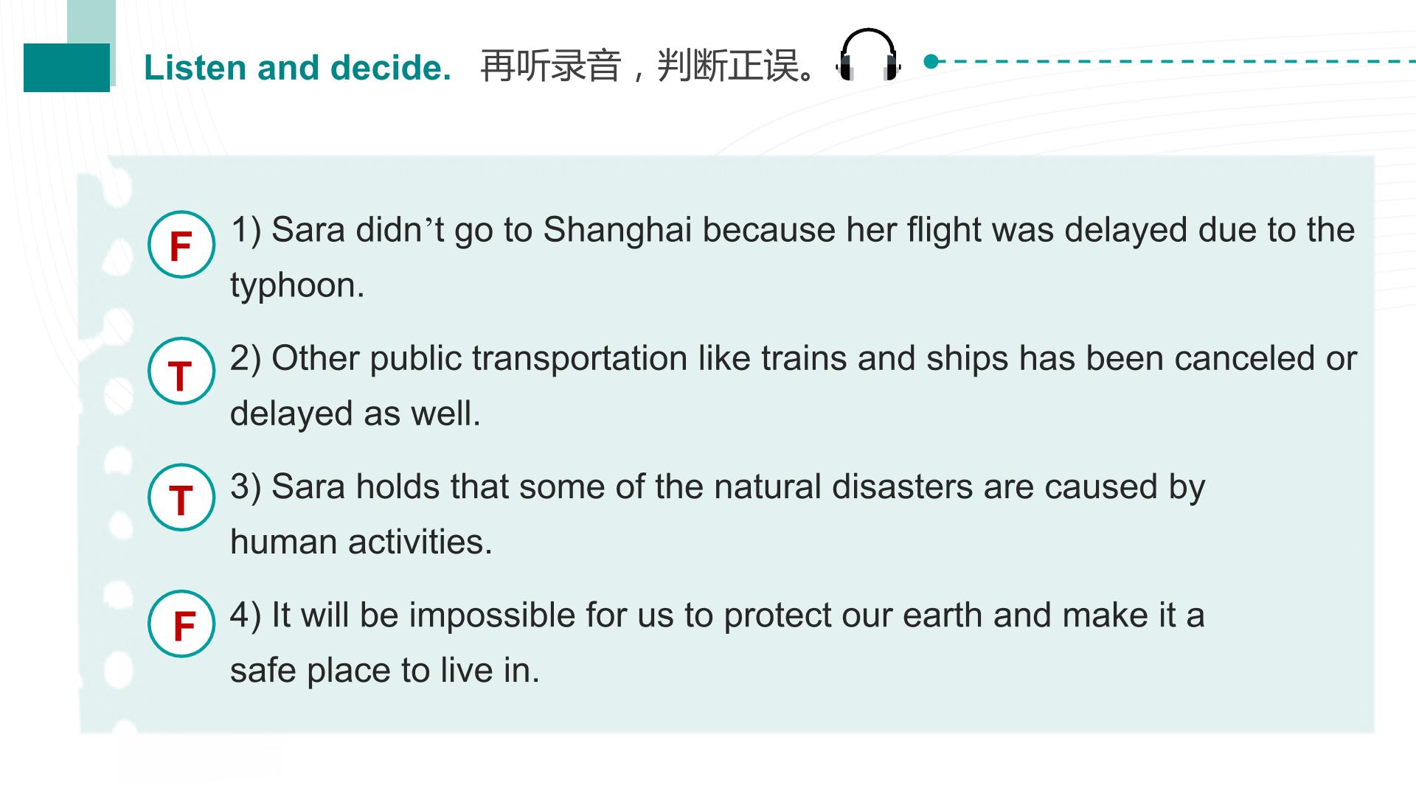Click the T answer circle for statement 3
Viewport: 1416px width, 796px height.
pos(181,497)
